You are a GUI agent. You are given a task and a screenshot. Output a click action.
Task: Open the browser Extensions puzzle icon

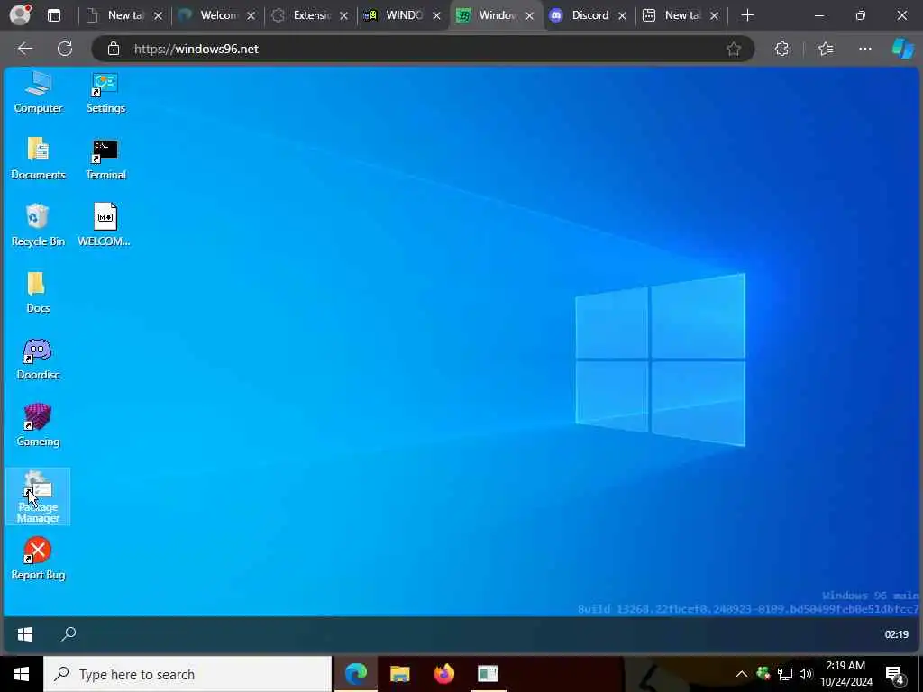781,49
